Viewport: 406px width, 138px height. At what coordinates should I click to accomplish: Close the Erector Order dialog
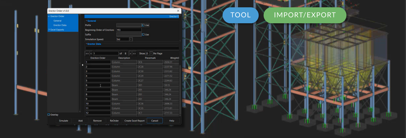click(x=178, y=11)
